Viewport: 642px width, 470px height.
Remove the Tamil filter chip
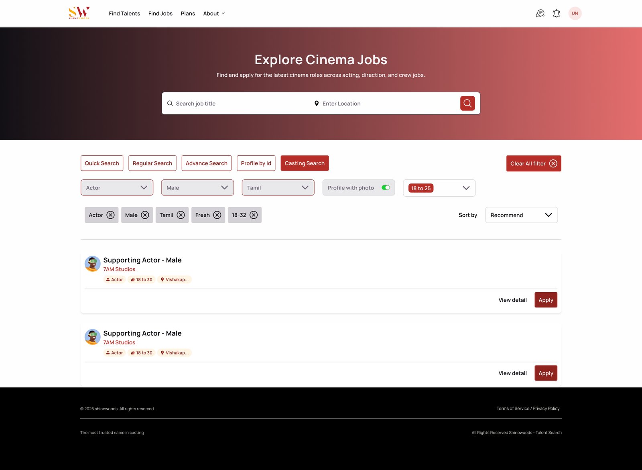pyautogui.click(x=181, y=215)
